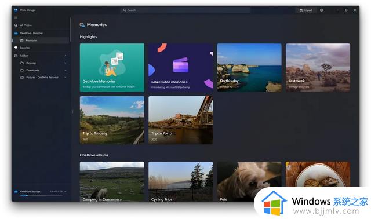Click the OneDrive Storage usage bar
Screen dimensions: 371x219
[x=41, y=195]
